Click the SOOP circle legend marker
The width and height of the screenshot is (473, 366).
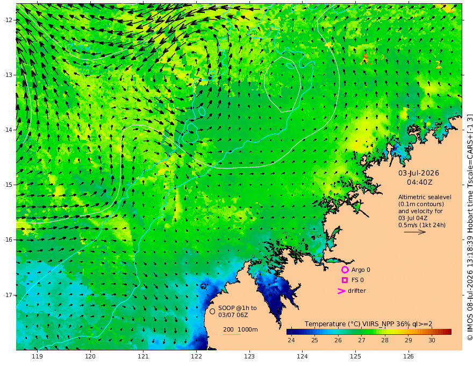(x=212, y=311)
